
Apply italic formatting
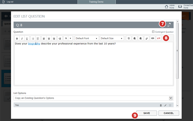[22, 38]
